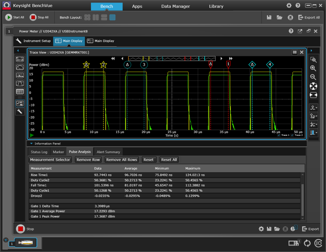Toggle the Trace 1 checkbox
Viewport: 326px width, 252px height.
(279, 135)
